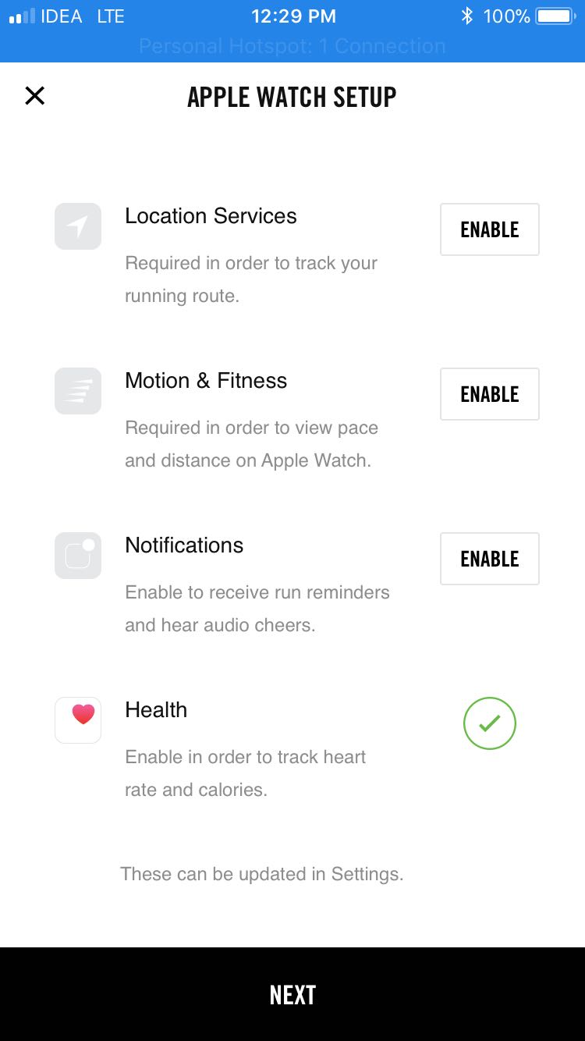This screenshot has width=585, height=1041.
Task: Tap the battery indicator icon
Action: (x=555, y=16)
